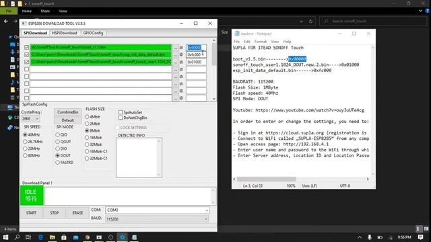The width and height of the screenshot is (431, 242).
Task: Click CombineBin button
Action: [x=67, y=112]
